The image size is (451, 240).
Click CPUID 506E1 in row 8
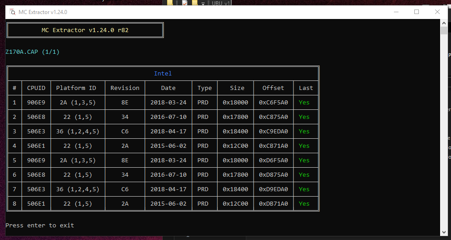pos(36,204)
